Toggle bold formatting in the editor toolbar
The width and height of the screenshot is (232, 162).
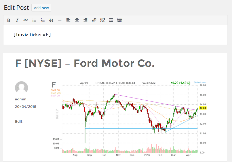(9, 20)
